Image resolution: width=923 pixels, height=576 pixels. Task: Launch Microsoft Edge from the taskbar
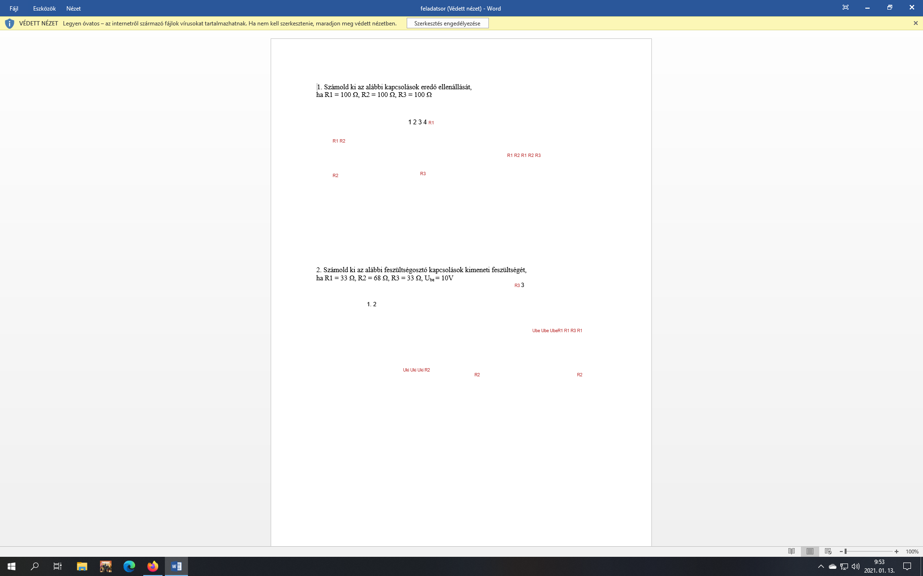[129, 566]
